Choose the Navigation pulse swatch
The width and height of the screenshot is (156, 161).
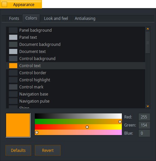coord(13,101)
